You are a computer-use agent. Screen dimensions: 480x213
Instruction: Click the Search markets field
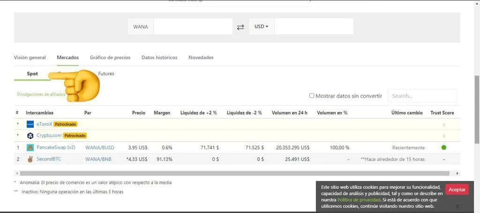422,96
